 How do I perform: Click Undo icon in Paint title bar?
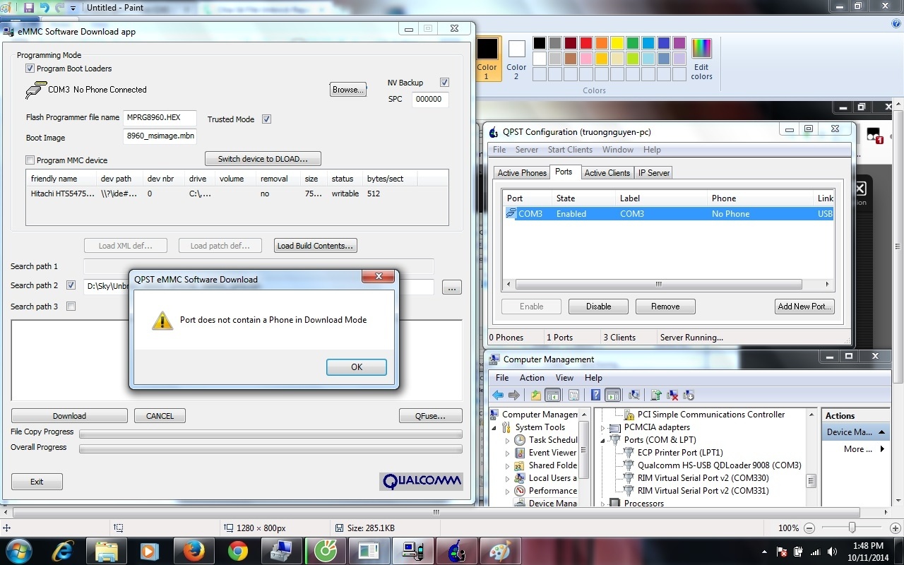[44, 8]
